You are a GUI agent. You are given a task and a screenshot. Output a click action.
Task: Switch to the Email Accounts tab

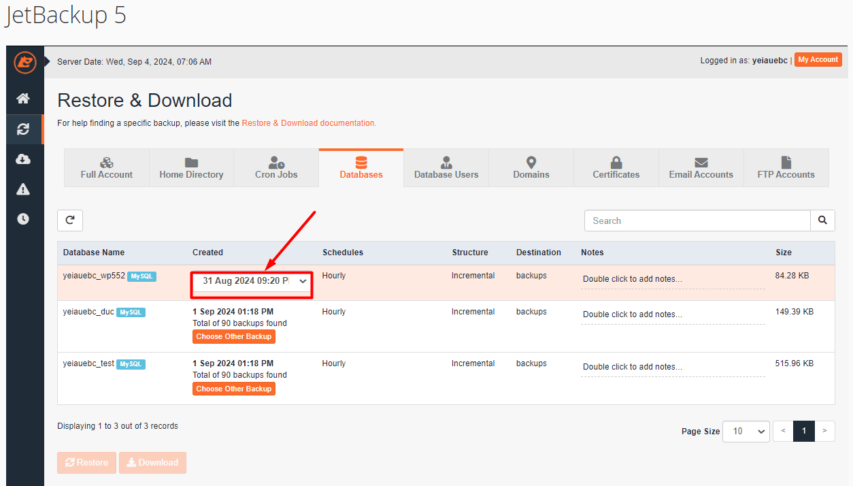[x=701, y=167]
